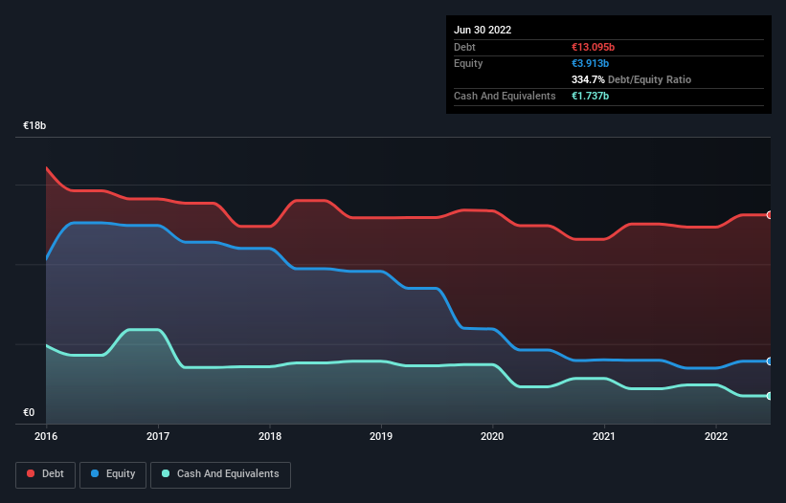
Task: Select the 2019 x-axis label
Action: [x=381, y=436]
